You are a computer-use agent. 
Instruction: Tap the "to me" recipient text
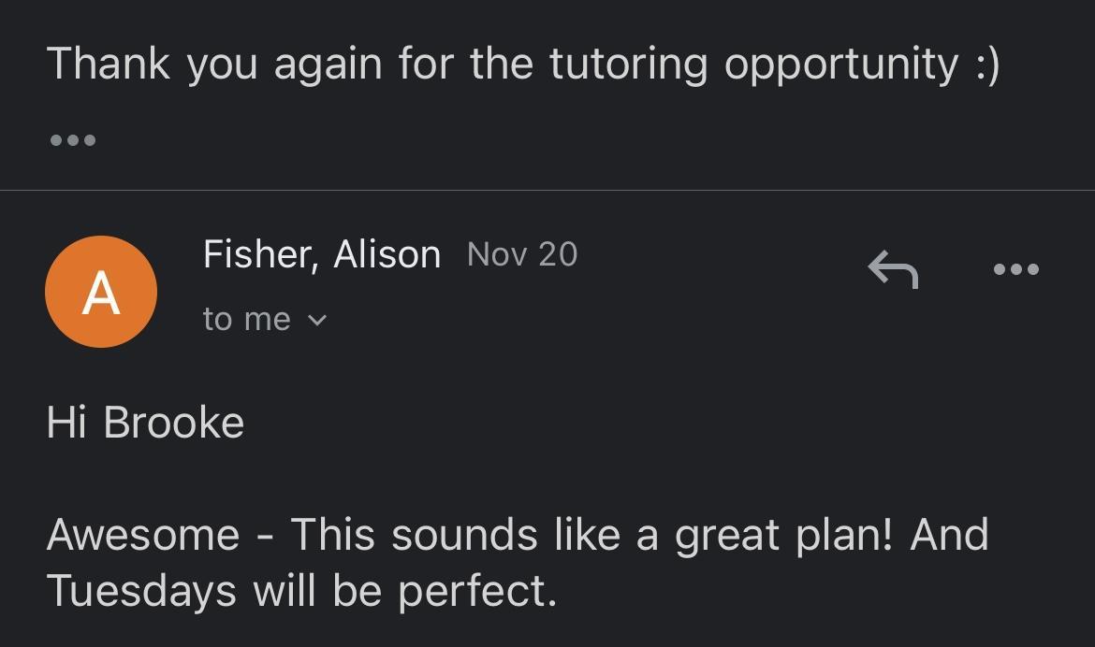[246, 320]
